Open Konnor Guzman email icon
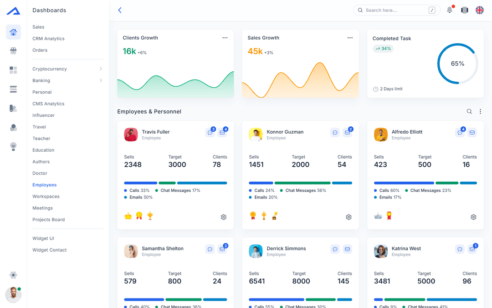 (x=347, y=132)
